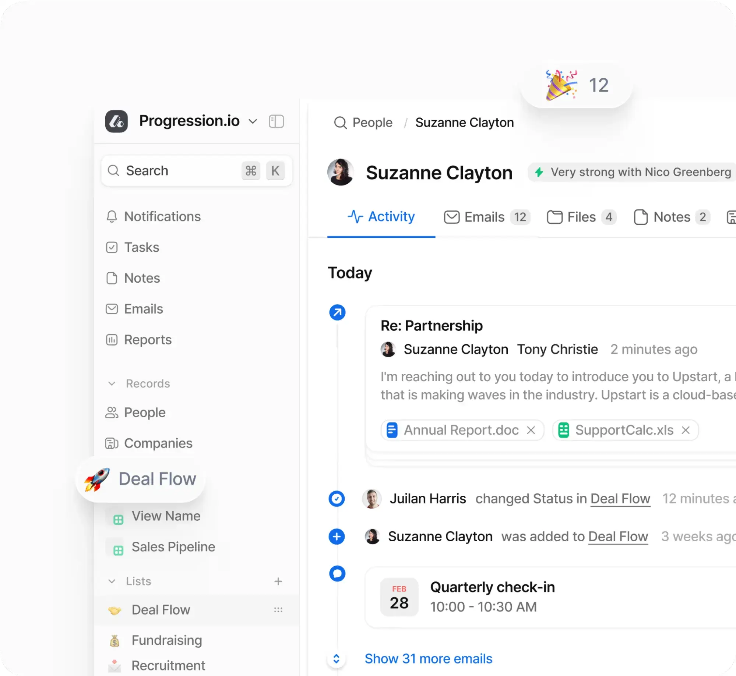Open the workspace switcher chevron

tap(253, 121)
